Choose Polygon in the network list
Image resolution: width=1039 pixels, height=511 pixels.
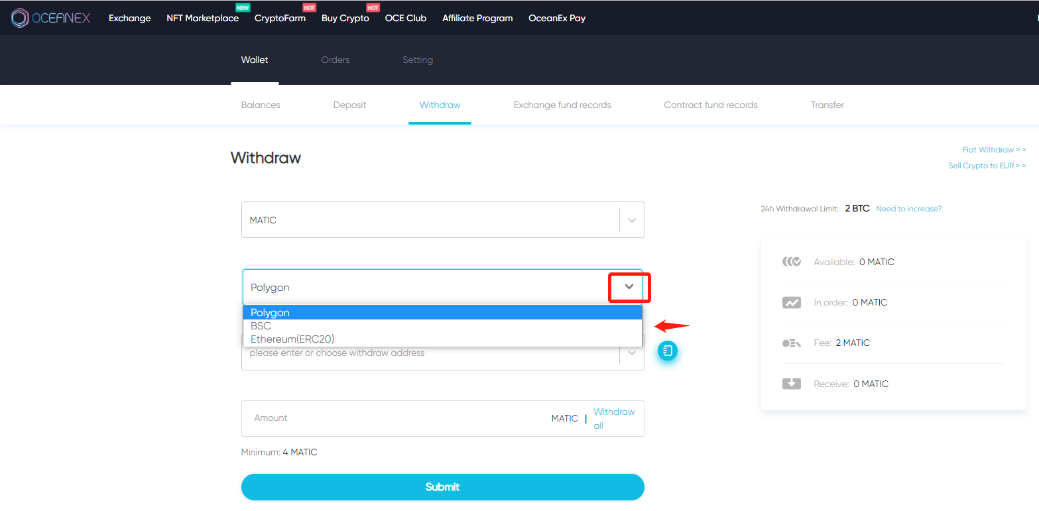click(442, 313)
